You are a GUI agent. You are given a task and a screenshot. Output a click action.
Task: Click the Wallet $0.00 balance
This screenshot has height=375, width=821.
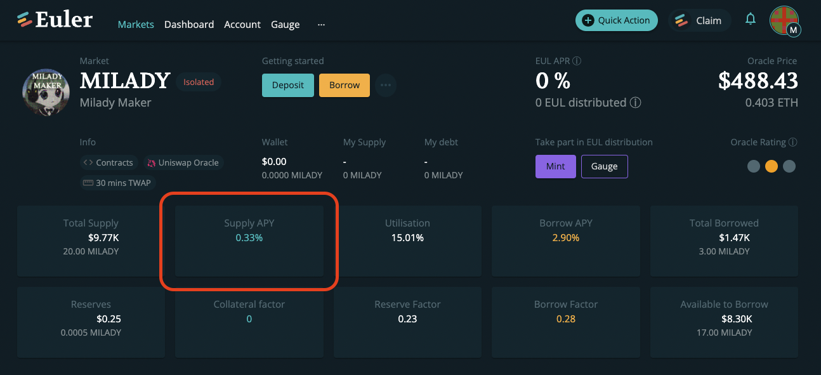point(274,162)
